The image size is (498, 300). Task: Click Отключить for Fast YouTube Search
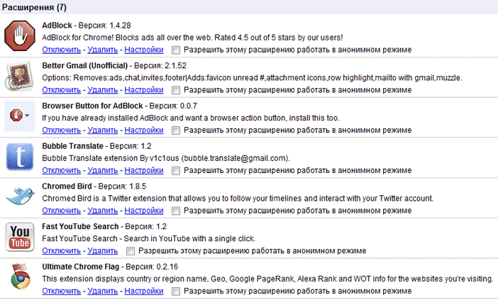click(61, 251)
